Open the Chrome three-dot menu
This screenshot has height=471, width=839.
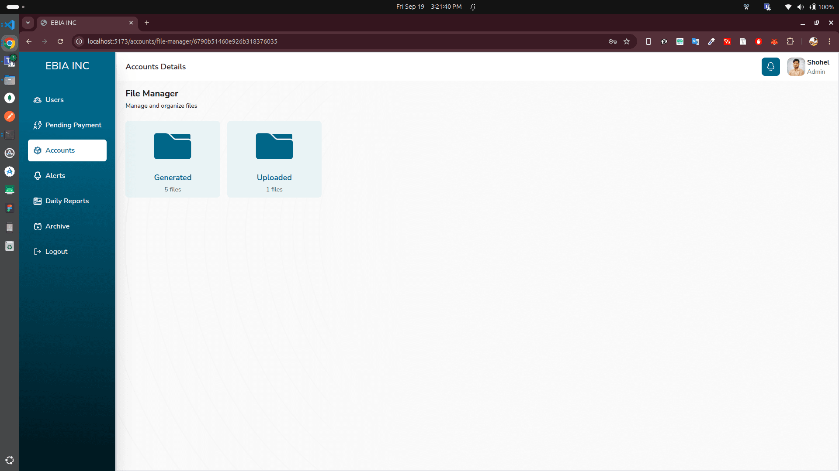coord(830,41)
